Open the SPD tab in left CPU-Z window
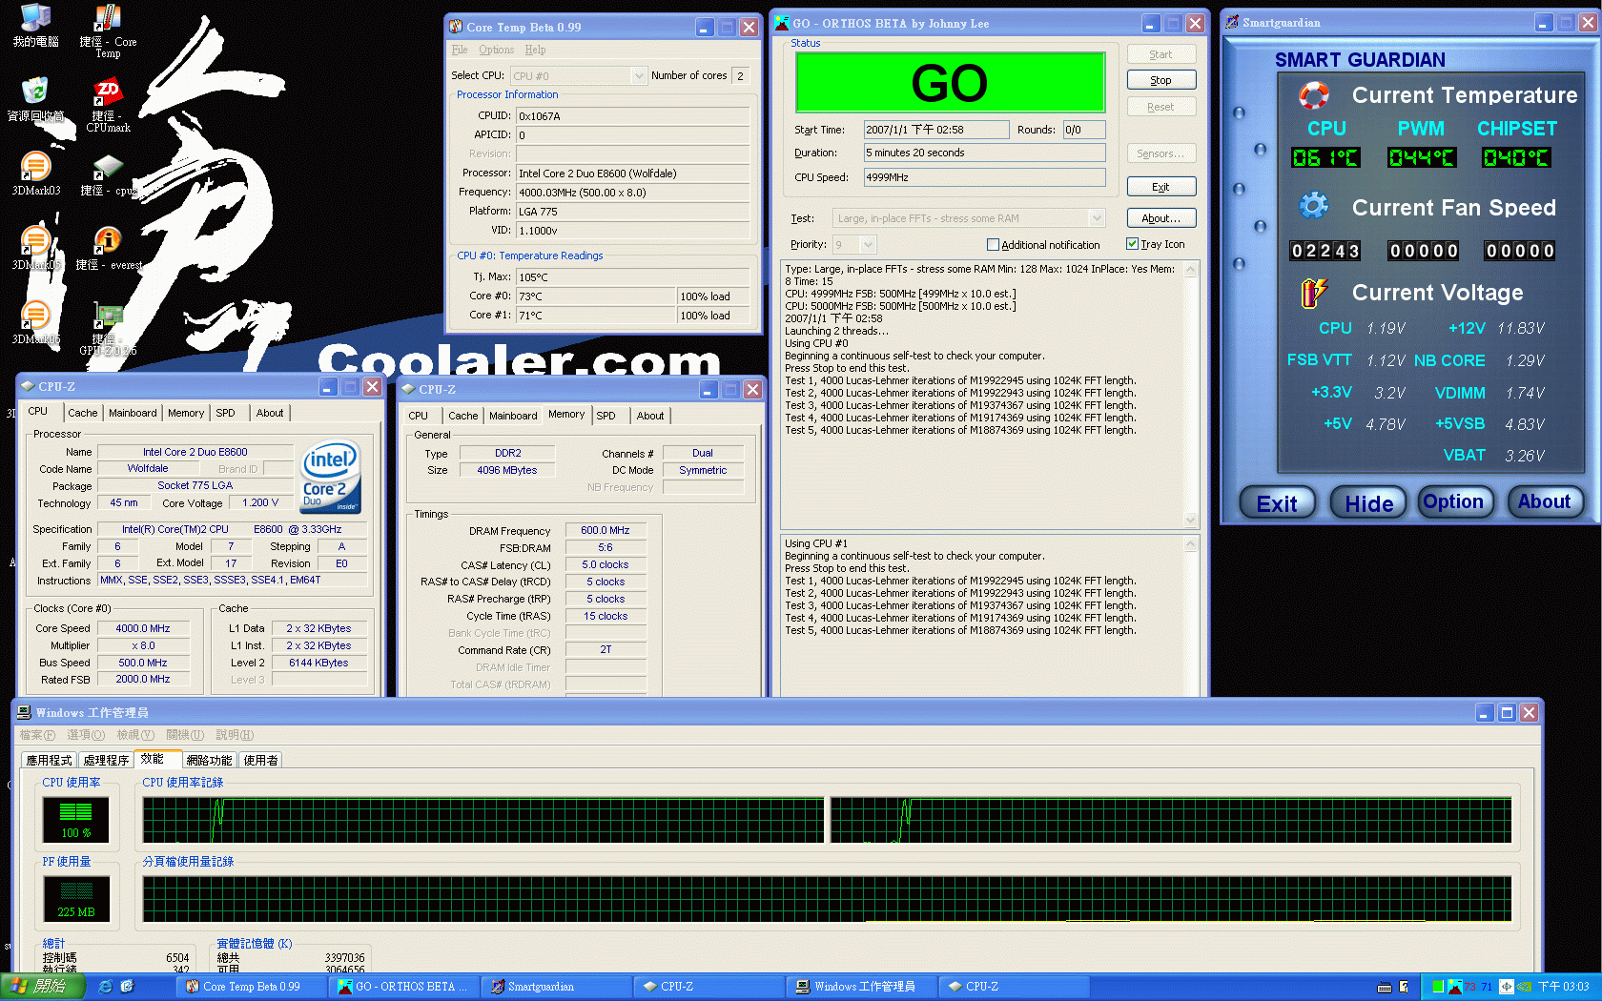This screenshot has height=1001, width=1602. pyautogui.click(x=225, y=413)
